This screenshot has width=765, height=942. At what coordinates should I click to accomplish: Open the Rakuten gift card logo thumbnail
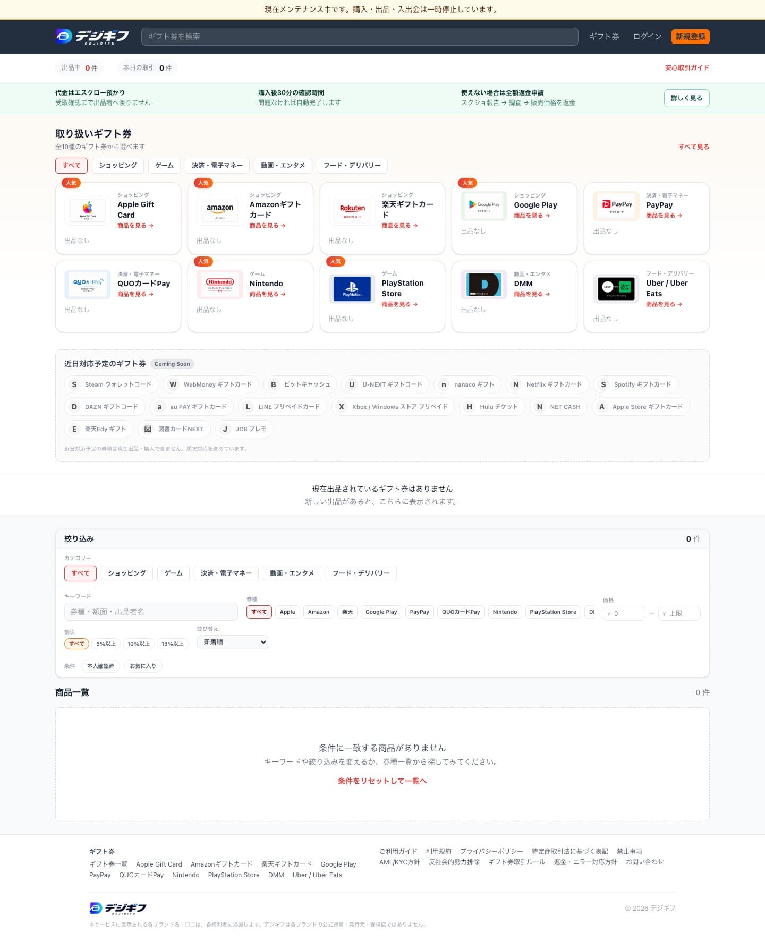352,210
